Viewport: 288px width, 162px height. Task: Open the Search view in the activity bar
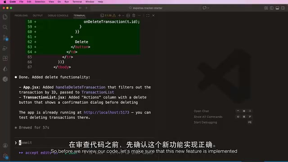point(5,27)
